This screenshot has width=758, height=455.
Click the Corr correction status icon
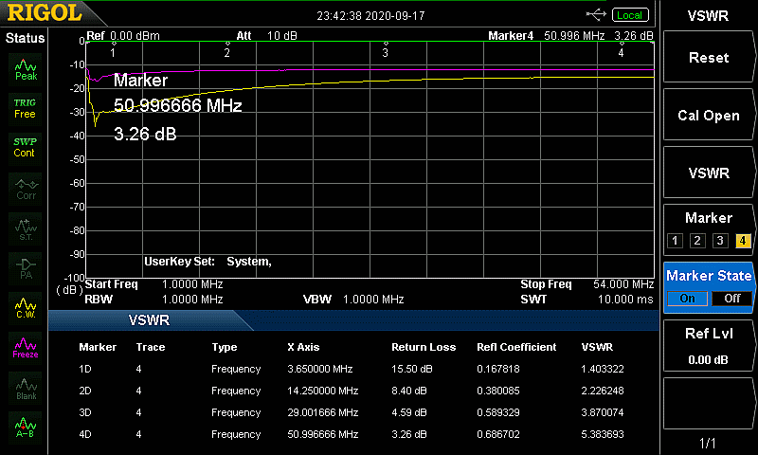point(26,188)
